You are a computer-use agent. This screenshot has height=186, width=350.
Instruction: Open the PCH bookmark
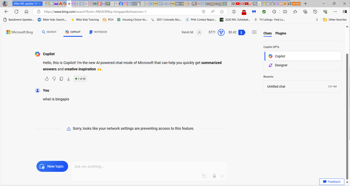[x=108, y=20]
